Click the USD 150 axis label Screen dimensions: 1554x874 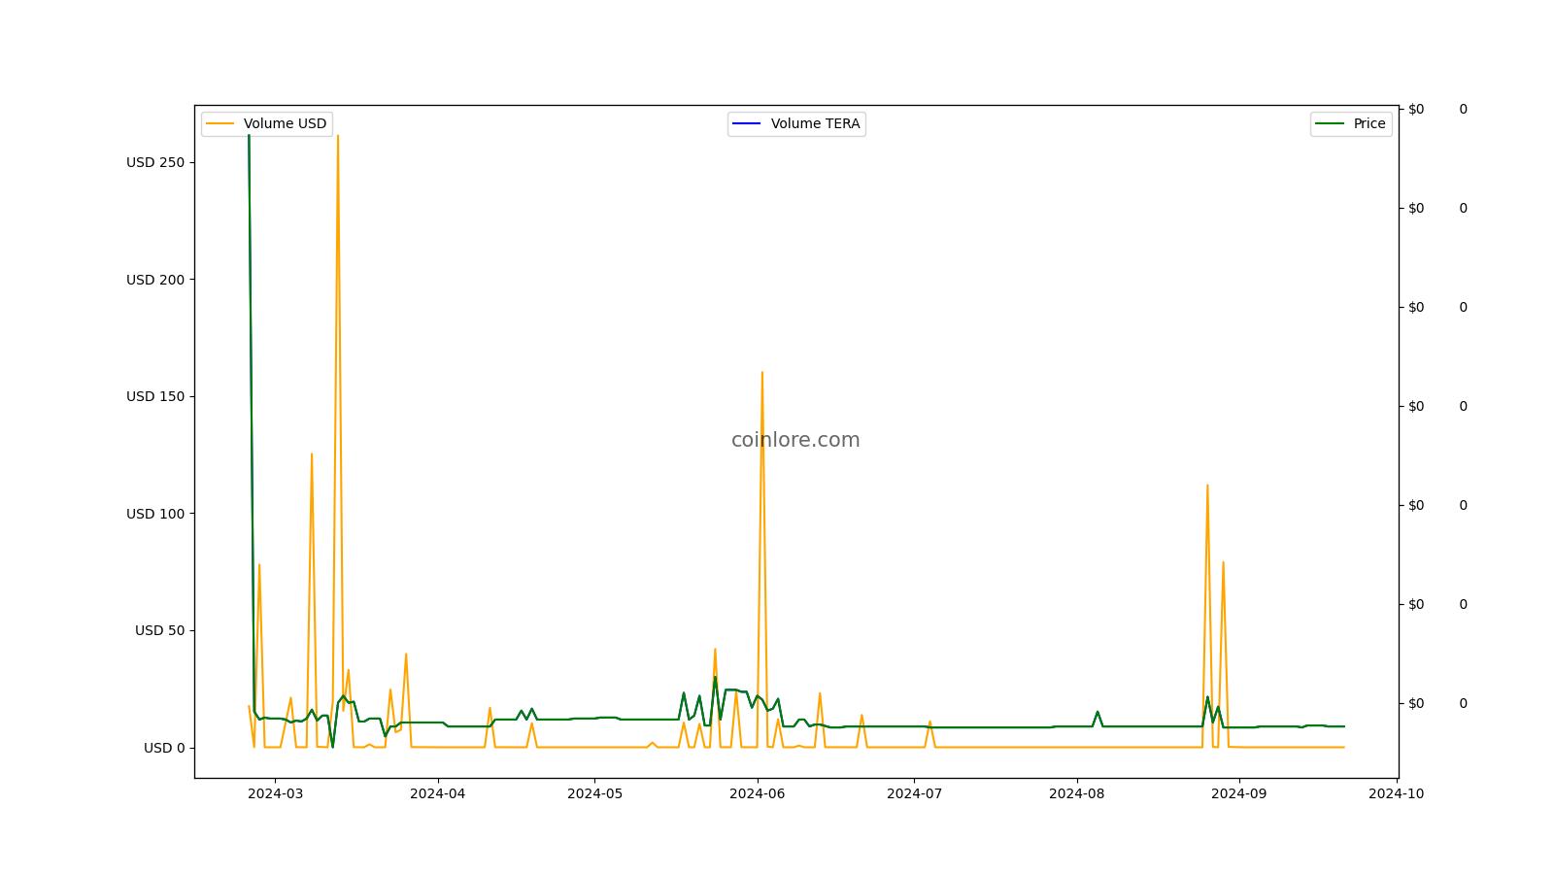point(155,396)
